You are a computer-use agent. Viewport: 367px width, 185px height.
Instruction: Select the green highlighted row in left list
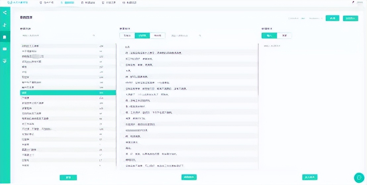[x=68, y=93]
